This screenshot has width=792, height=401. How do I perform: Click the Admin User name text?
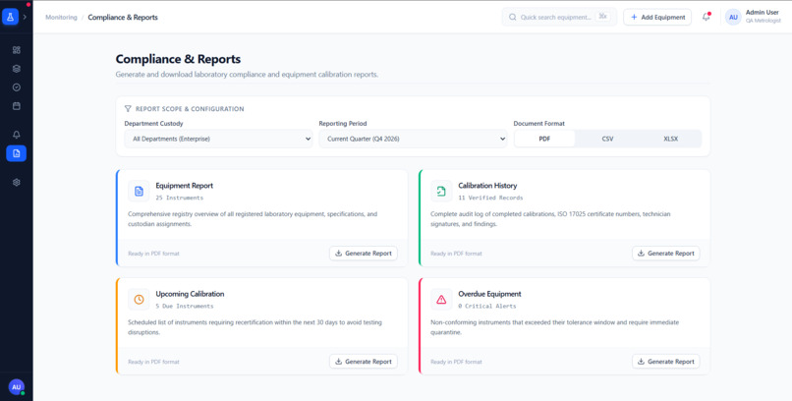tap(763, 13)
